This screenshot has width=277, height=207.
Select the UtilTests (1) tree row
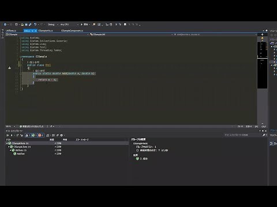pos(67,150)
